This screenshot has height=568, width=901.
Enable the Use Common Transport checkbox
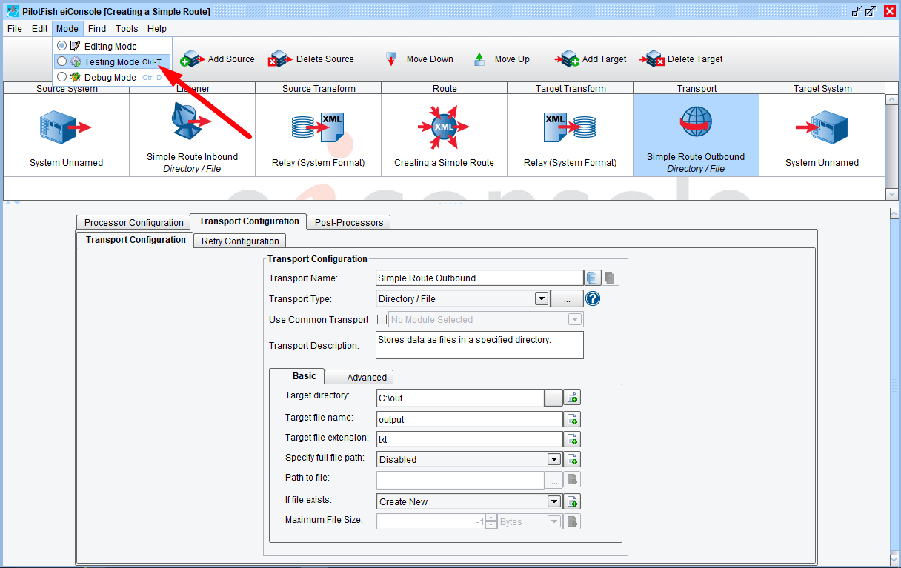pyautogui.click(x=382, y=320)
